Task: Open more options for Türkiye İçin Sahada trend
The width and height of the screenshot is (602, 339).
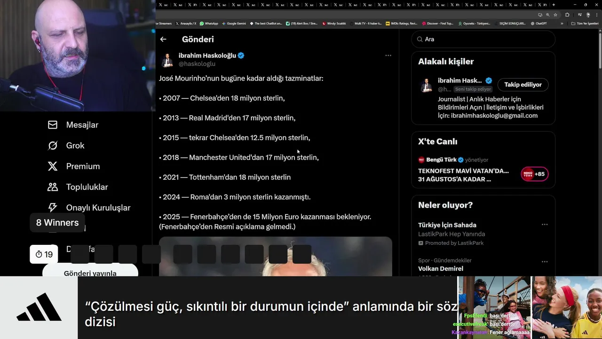Action: [x=545, y=225]
